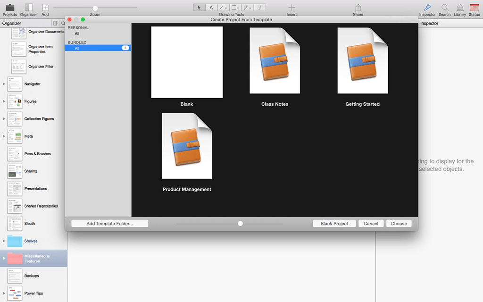Open the Share toolbar icon
Image resolution: width=483 pixels, height=302 pixels.
click(x=358, y=8)
